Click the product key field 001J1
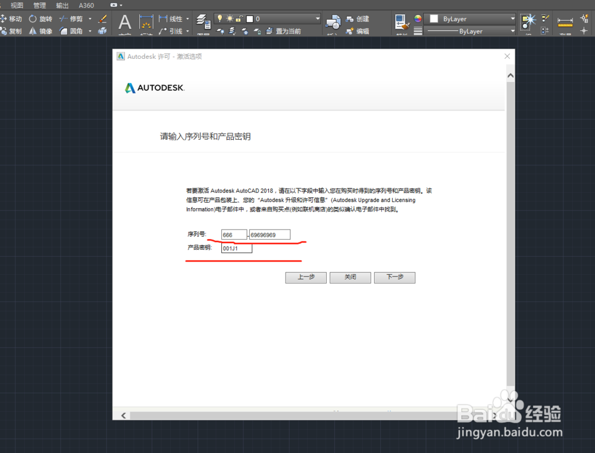Viewport: 595px width, 453px height. point(237,248)
